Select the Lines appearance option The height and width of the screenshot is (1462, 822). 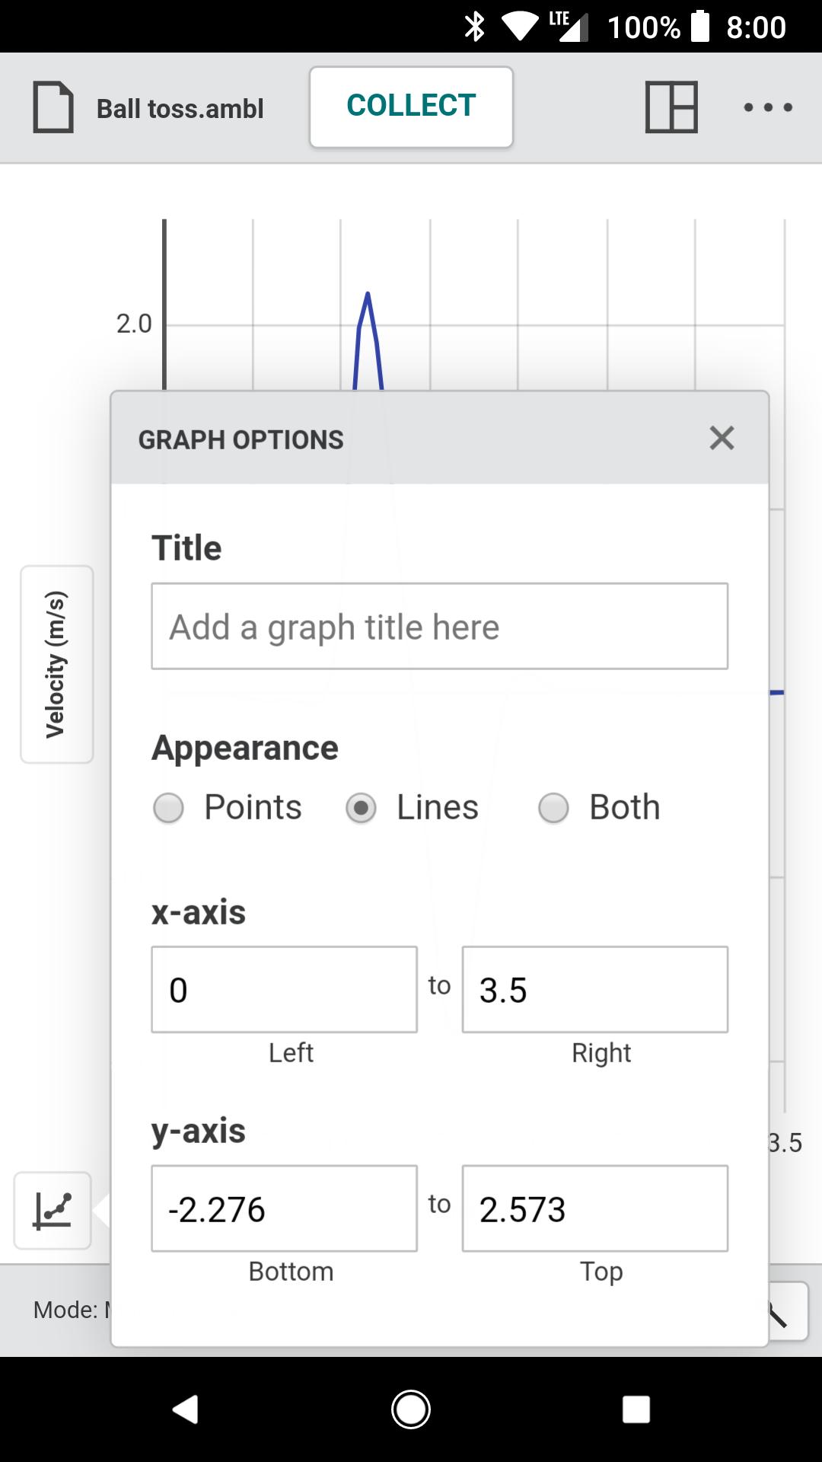(x=412, y=807)
